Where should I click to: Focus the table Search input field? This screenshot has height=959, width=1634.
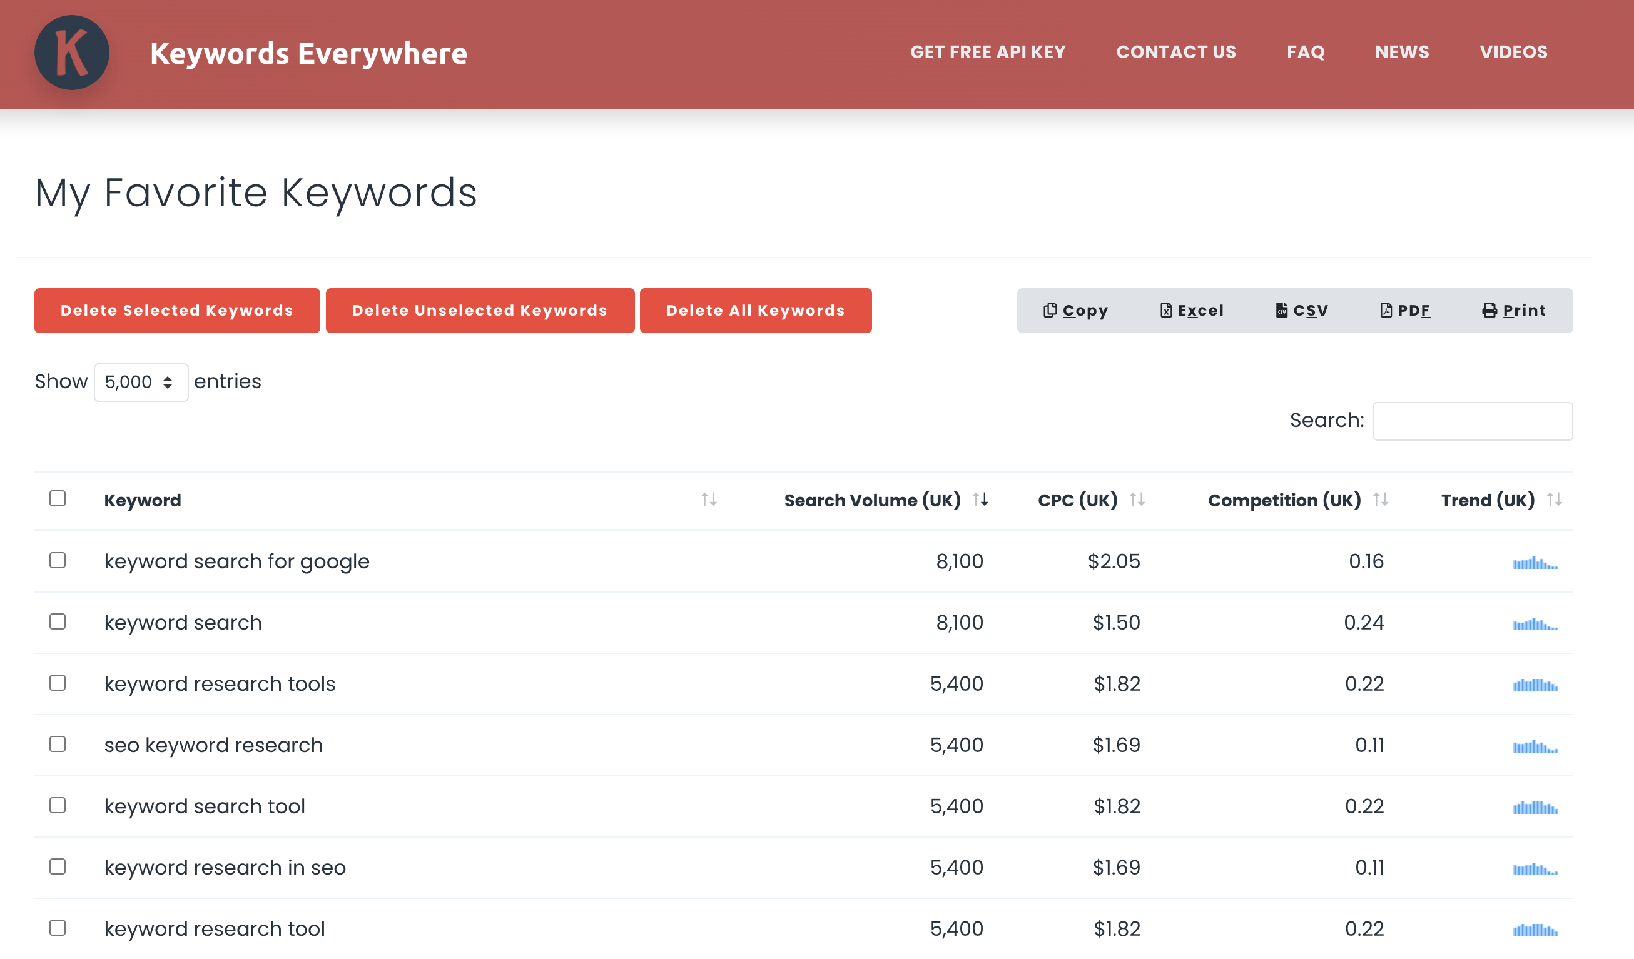(1472, 421)
